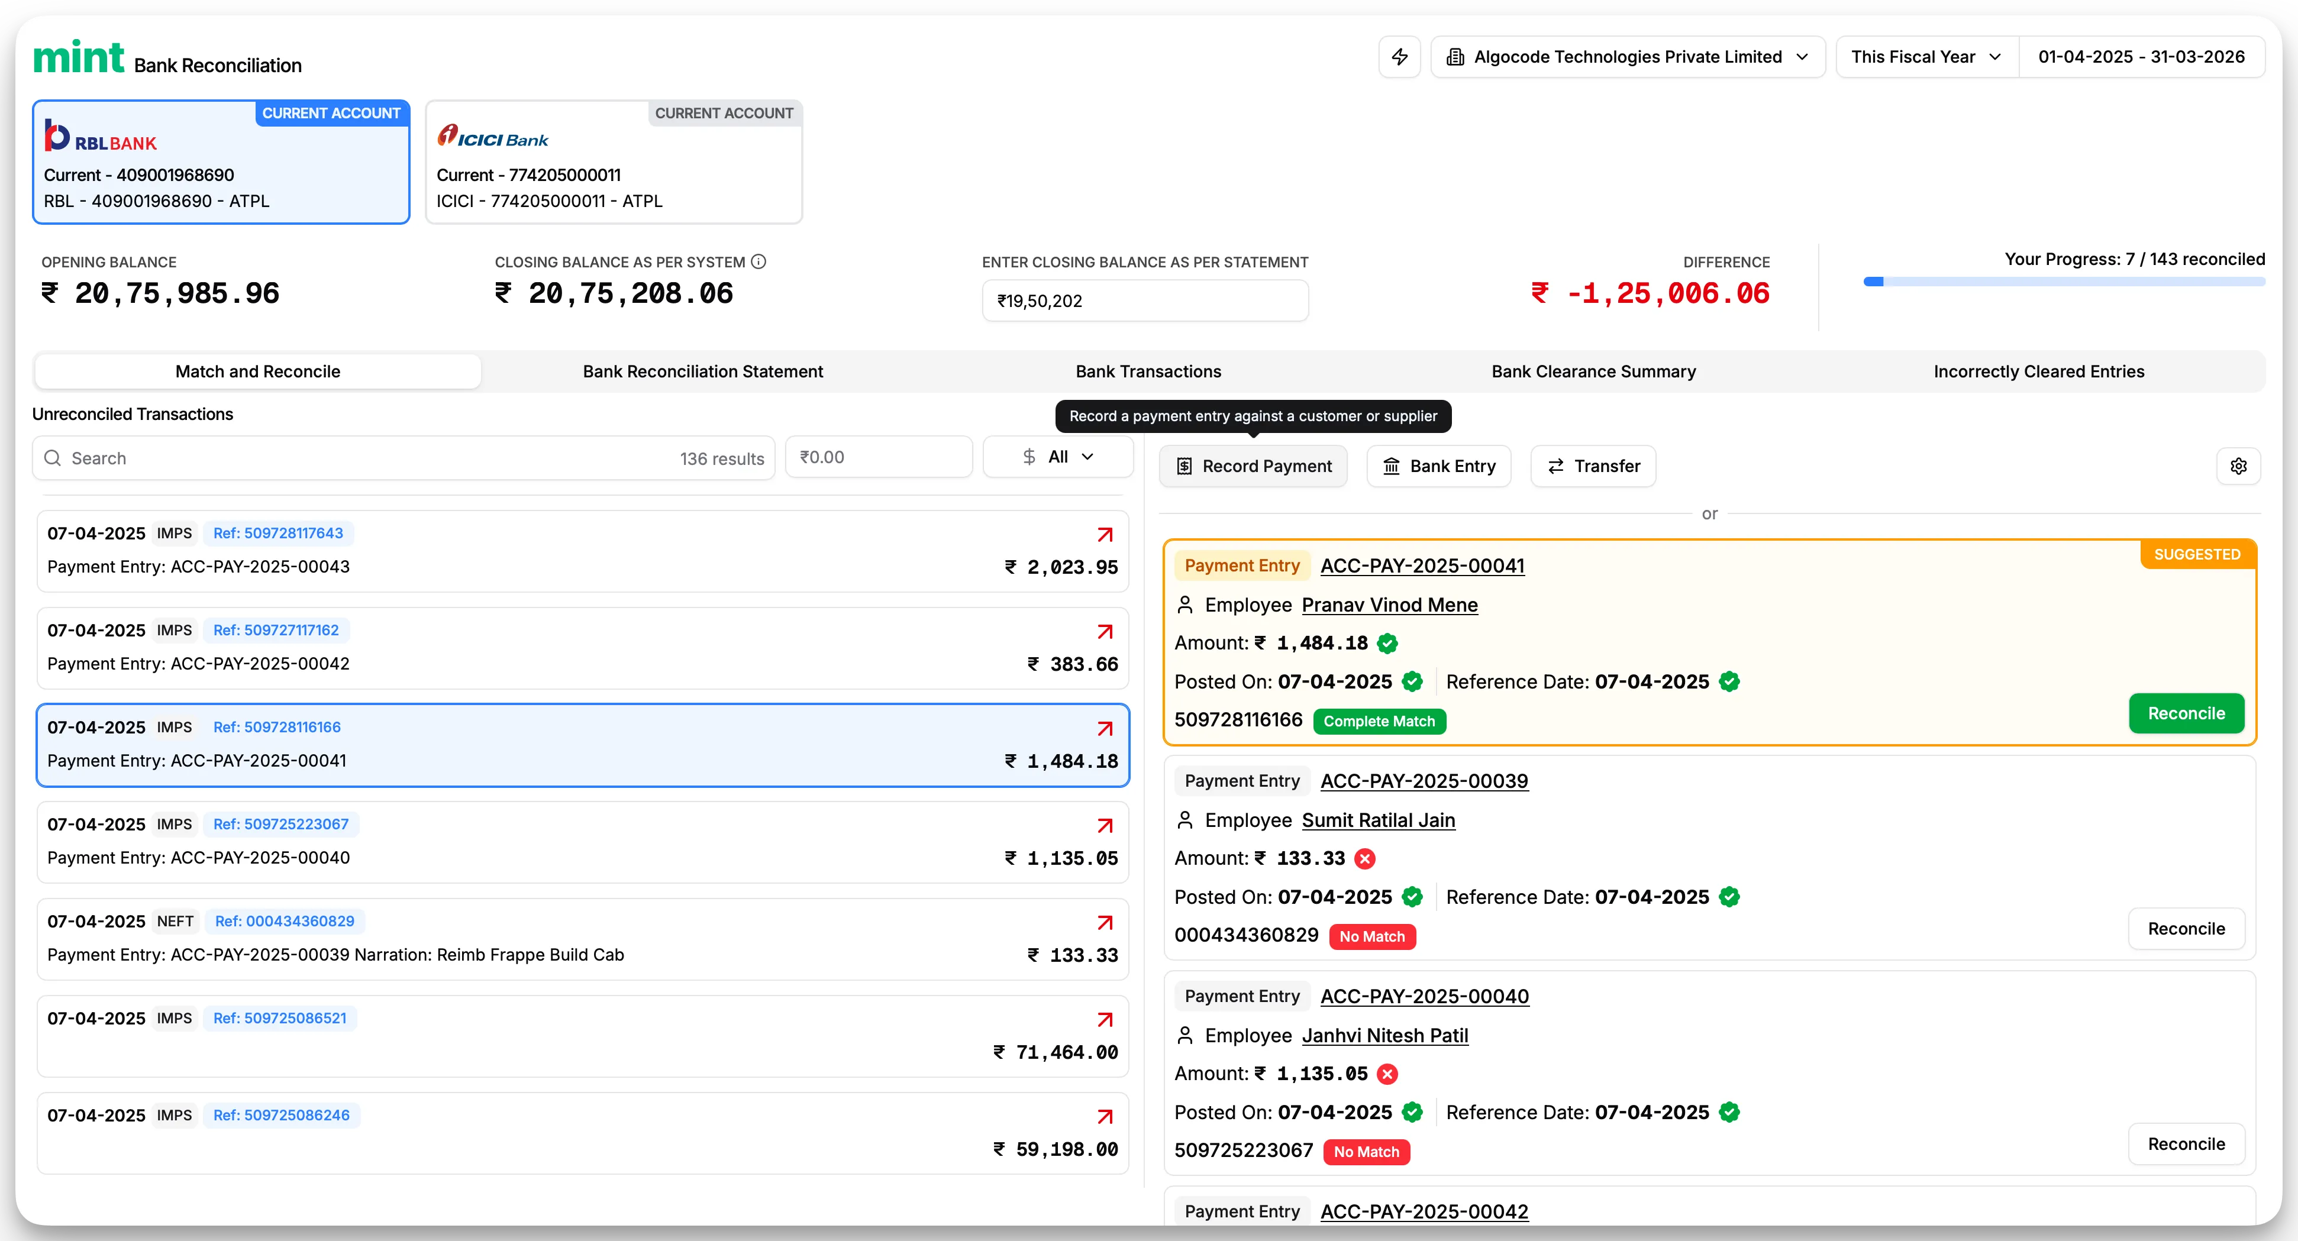This screenshot has height=1241, width=2298.
Task: Switch to Bank Reconciliation Statement tab
Action: (x=702, y=371)
